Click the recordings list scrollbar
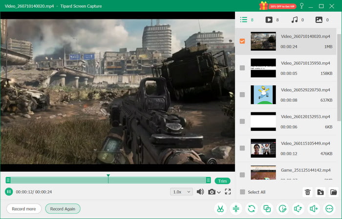This screenshot has height=219, width=342. [x=339, y=77]
